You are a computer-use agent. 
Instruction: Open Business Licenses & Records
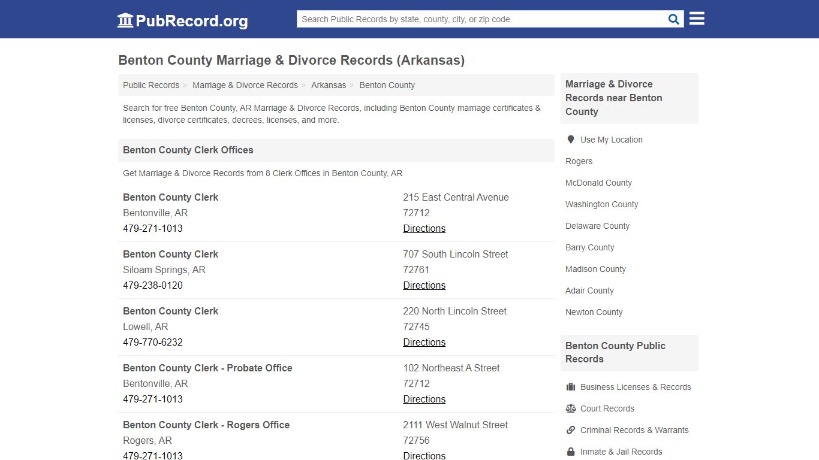636,387
